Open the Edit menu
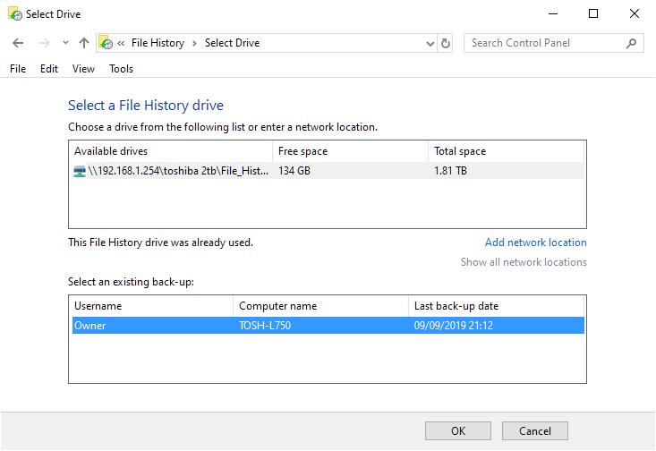This screenshot has height=451, width=656. pyautogui.click(x=49, y=69)
